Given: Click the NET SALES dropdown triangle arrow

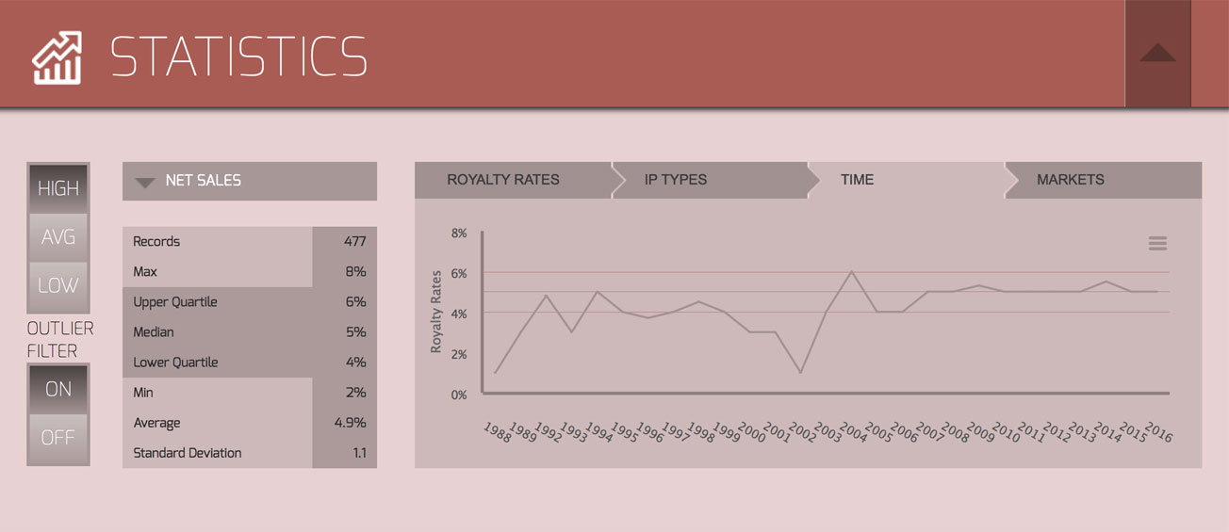Looking at the screenshot, I should coord(144,183).
